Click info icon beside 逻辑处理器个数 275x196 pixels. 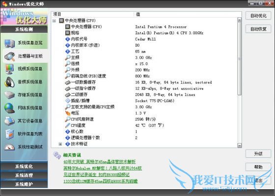tap(68, 138)
